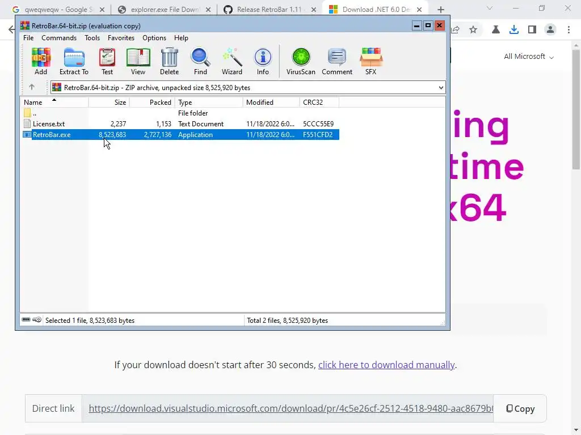
Task: Open the View toolbar icon
Action: pyautogui.click(x=138, y=61)
